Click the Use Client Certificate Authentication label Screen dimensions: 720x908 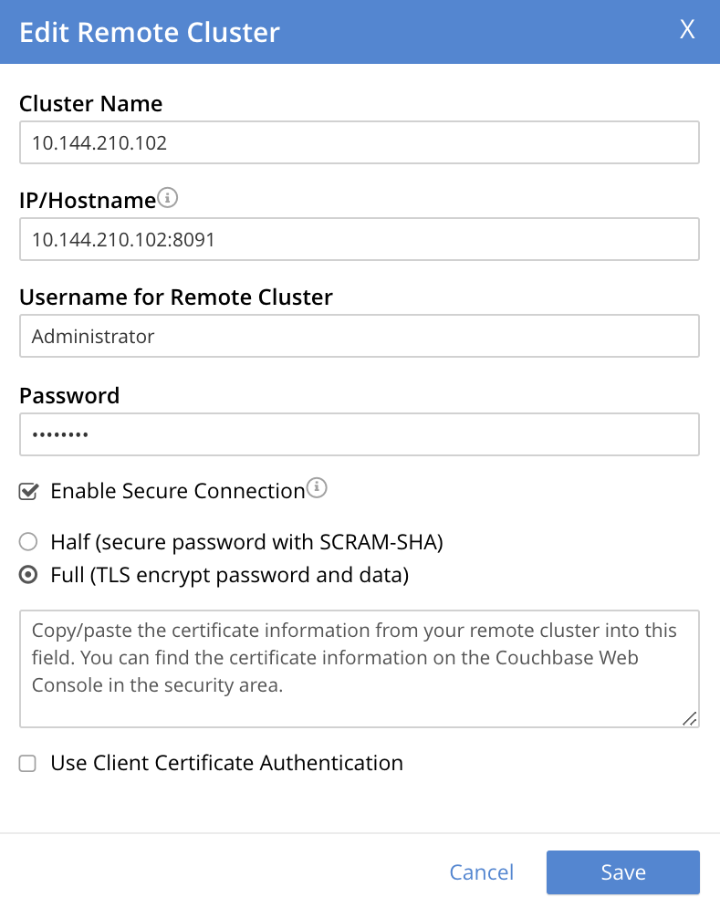[224, 763]
